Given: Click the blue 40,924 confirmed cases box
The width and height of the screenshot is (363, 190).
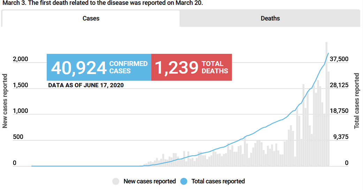Looking at the screenshot, I should click(99, 67).
